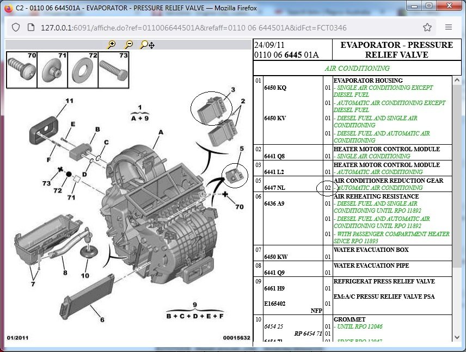Click callout number 3 in diagram
Viewport: 466px width, 352px height.
point(233,89)
